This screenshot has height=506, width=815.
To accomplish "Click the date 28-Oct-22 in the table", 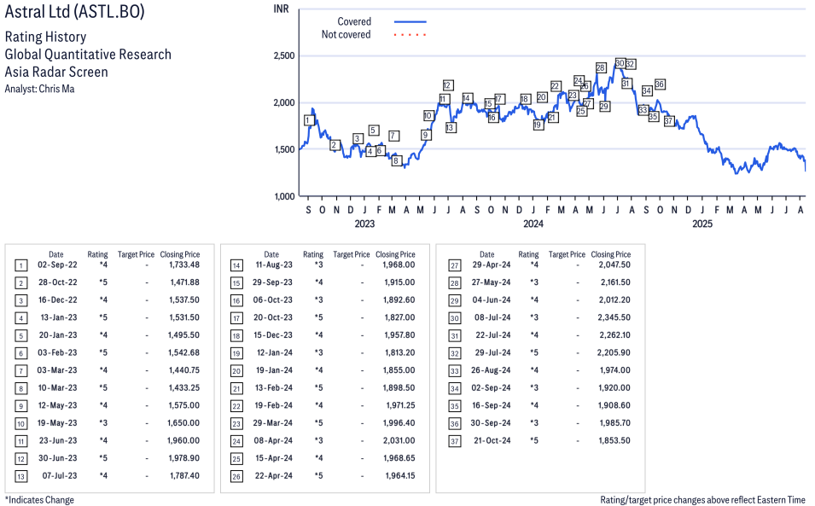I will tap(58, 282).
